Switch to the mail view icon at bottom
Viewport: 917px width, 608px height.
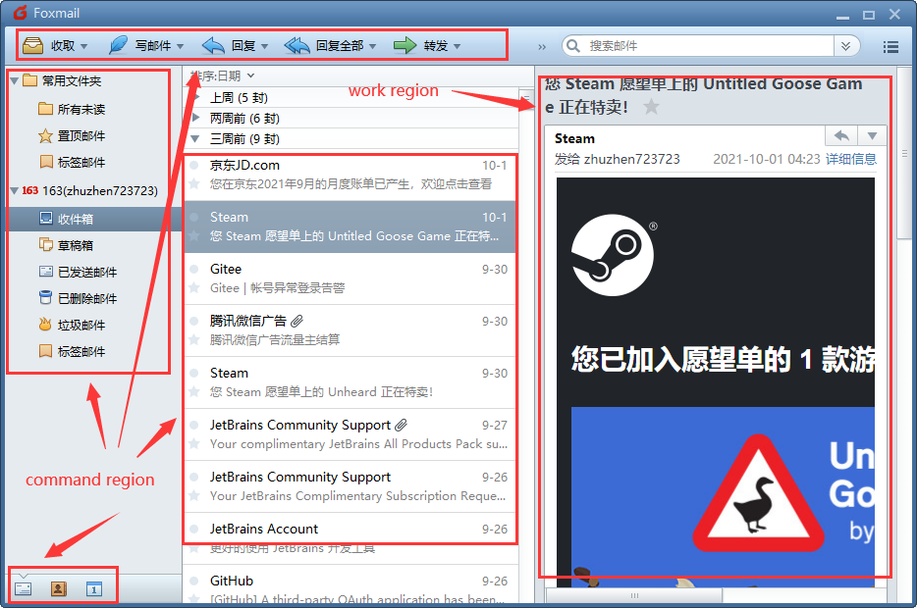click(x=24, y=588)
